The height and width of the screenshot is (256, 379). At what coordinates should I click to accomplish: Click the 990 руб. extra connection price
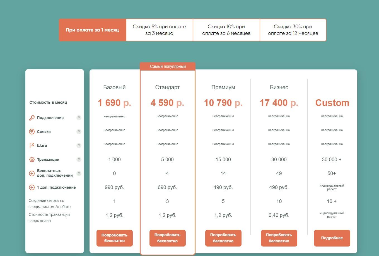(x=114, y=187)
